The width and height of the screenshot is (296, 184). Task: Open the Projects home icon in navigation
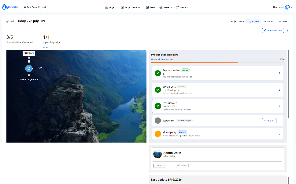tap(106, 7)
